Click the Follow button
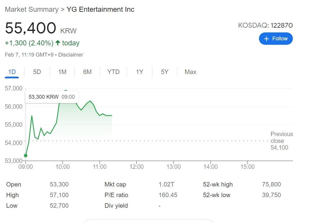 pos(275,39)
